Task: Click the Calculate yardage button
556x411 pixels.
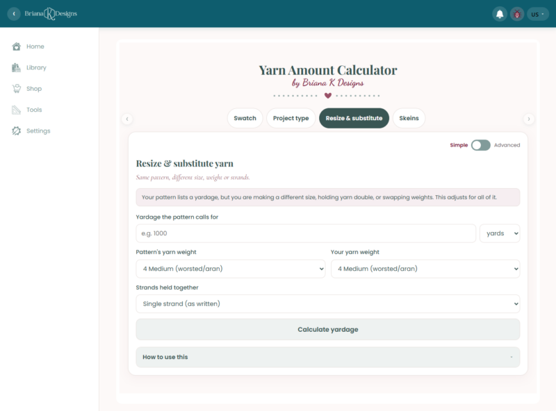Action: 328,330
